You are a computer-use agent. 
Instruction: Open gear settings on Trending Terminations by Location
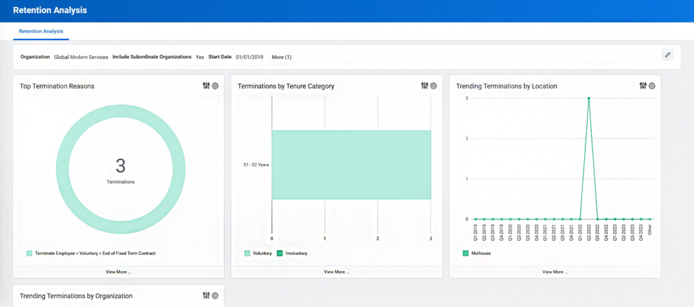652,86
